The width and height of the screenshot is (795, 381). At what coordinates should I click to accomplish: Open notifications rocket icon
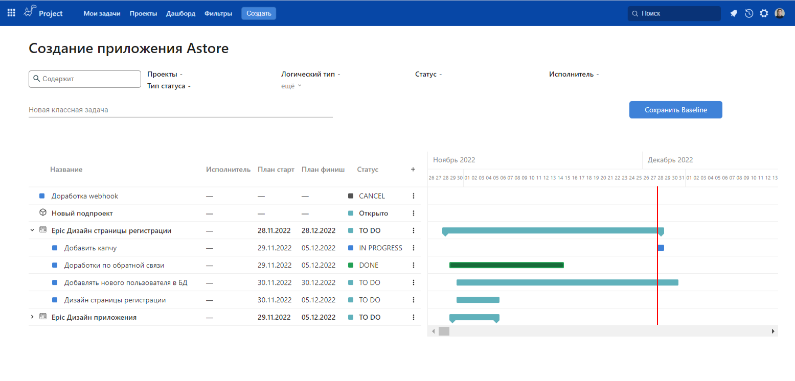(x=734, y=13)
